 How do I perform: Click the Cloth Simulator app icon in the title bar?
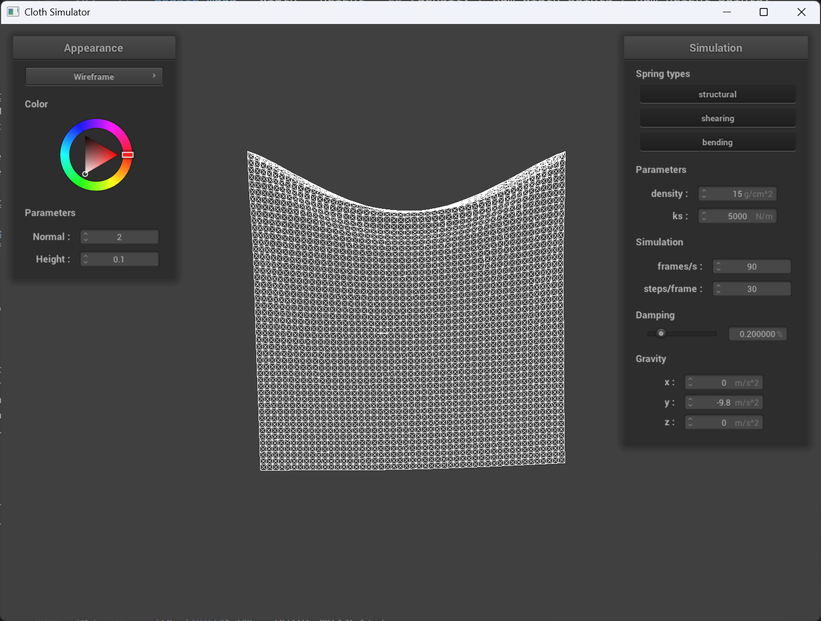[x=13, y=12]
